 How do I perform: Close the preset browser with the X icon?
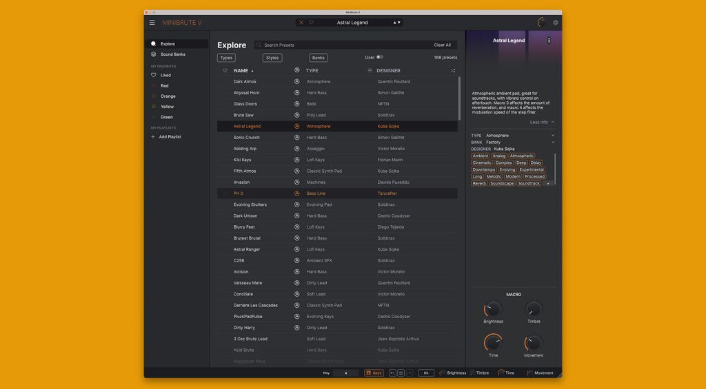tap(301, 23)
